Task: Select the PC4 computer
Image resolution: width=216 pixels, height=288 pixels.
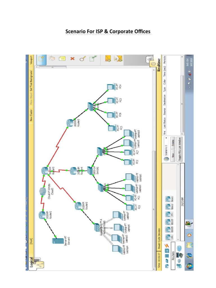Action: (111, 87)
